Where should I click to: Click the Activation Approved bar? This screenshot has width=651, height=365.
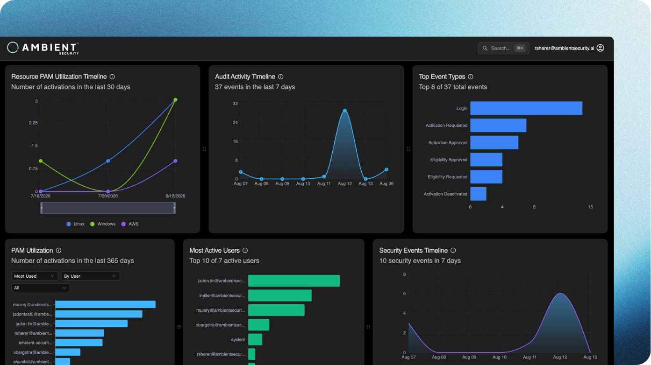click(494, 142)
